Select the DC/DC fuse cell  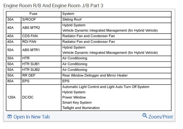[x=28, y=97]
